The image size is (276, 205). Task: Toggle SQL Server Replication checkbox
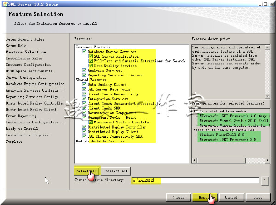tap(91, 56)
